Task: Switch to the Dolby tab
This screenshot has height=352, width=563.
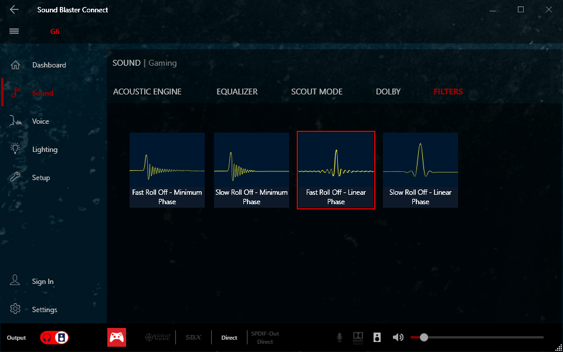Action: 388,92
